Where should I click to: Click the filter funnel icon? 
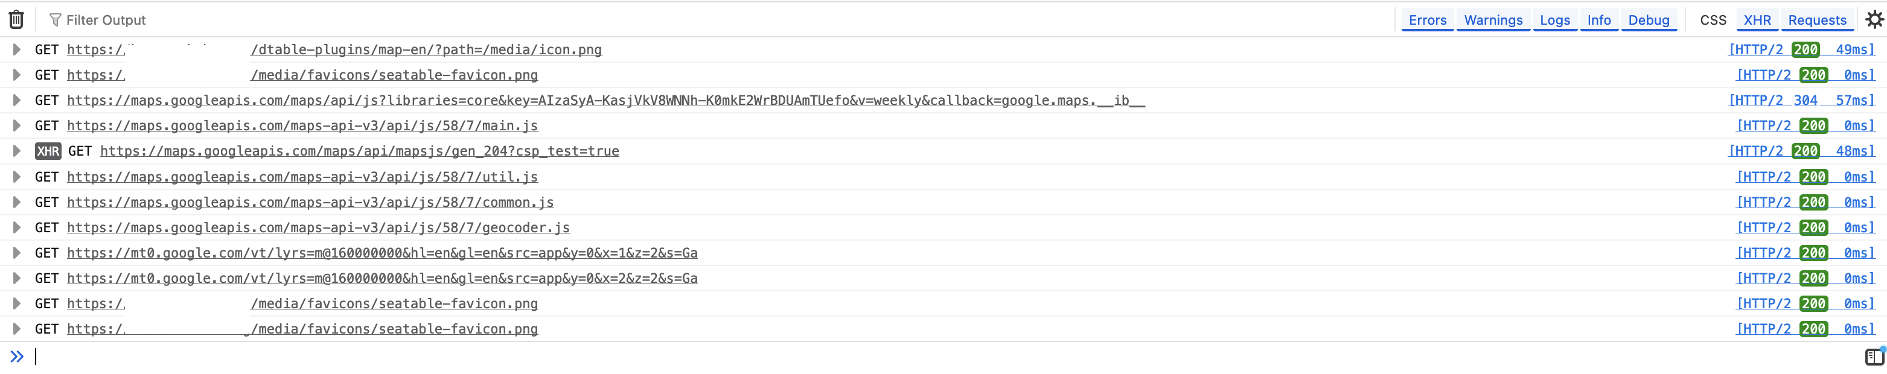(55, 20)
